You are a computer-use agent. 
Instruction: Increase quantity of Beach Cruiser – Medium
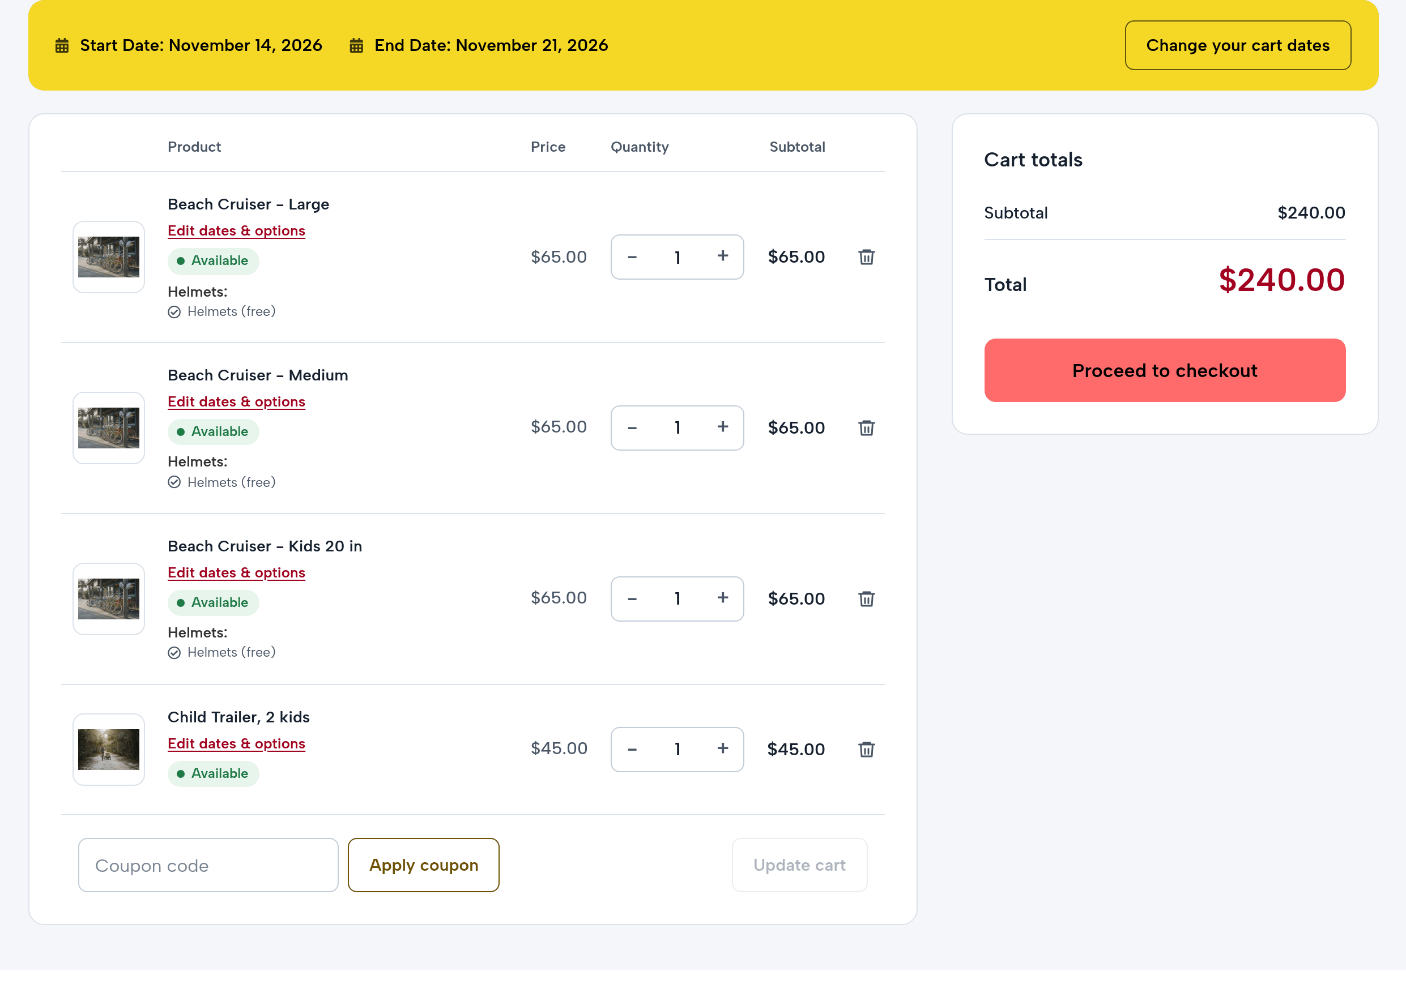pos(723,426)
